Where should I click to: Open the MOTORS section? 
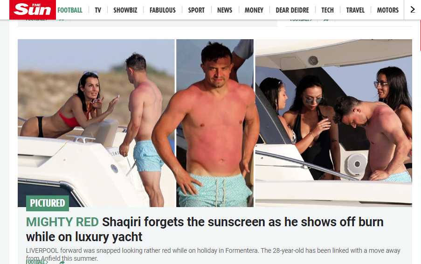click(387, 10)
